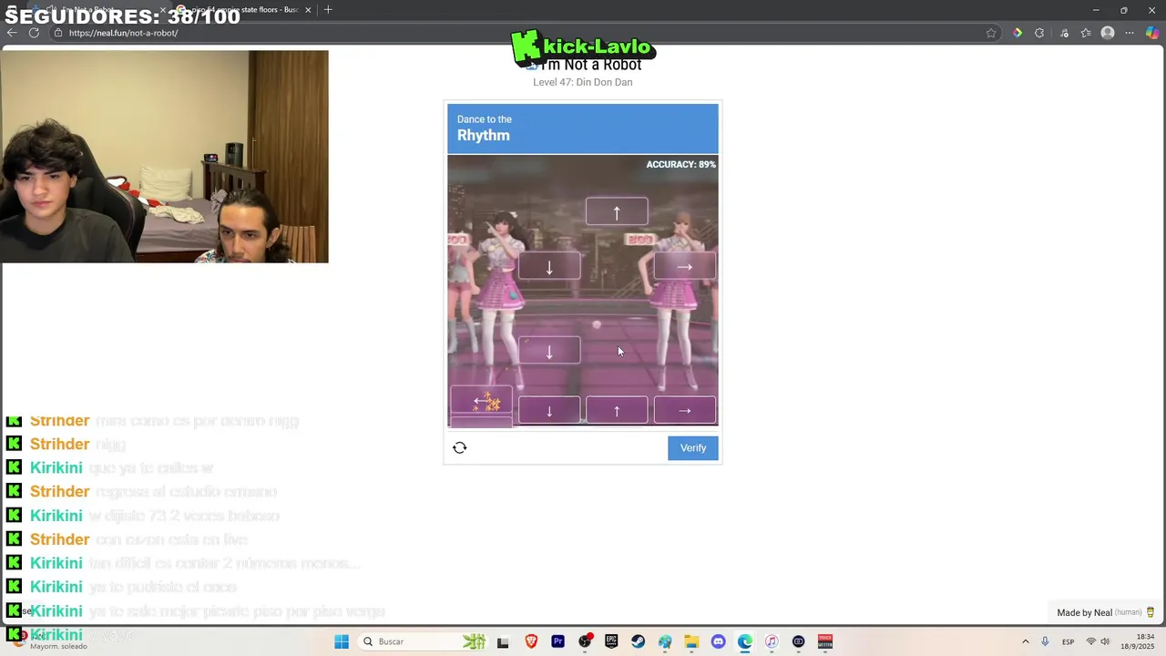Reload the captcha with the circular refresh icon
This screenshot has width=1166, height=656.
point(460,447)
